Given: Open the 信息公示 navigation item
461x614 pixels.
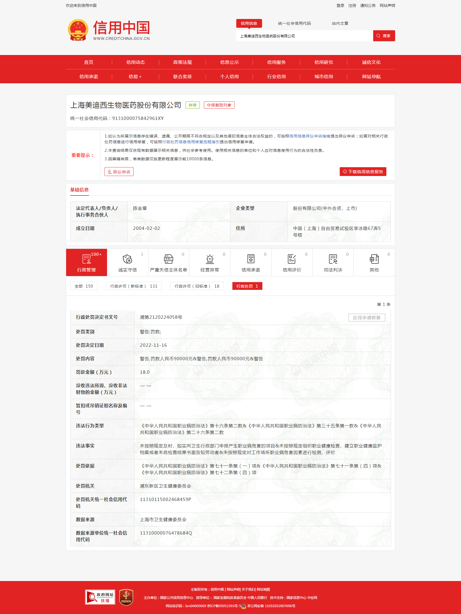Looking at the screenshot, I should 229,62.
